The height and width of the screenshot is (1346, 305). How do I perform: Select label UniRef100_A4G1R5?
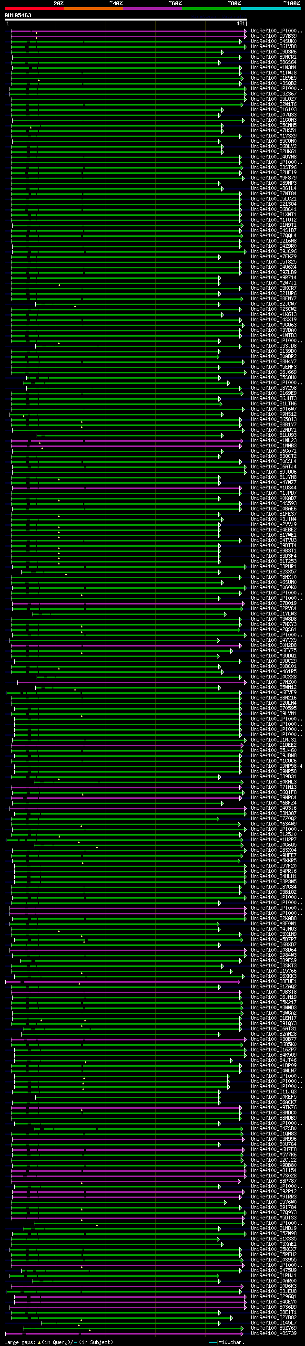[274, 671]
